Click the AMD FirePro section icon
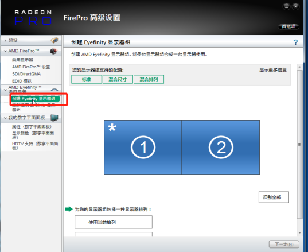Screen dimensions: 308x252 pos(54,51)
